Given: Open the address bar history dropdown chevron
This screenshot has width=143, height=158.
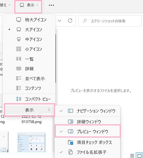Looking at the screenshot, I should tap(59, 21).
